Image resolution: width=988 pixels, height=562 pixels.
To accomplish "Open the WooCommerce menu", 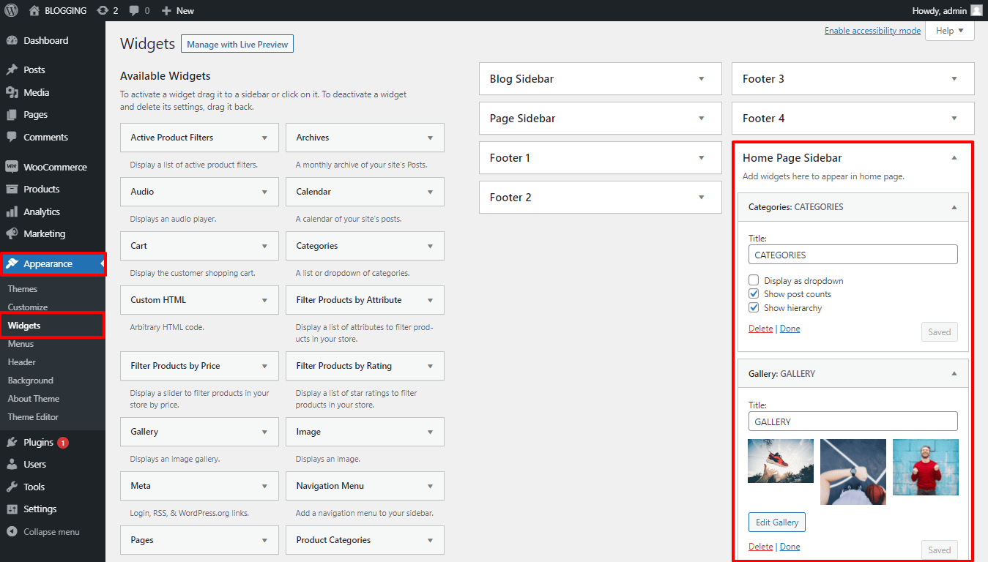I will pos(54,167).
